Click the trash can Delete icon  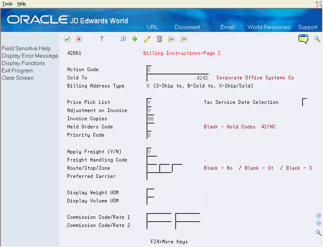(159, 39)
